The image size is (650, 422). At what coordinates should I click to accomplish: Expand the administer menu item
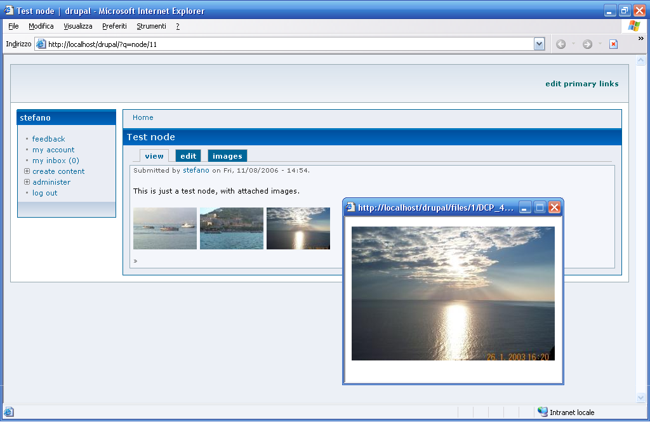27,182
